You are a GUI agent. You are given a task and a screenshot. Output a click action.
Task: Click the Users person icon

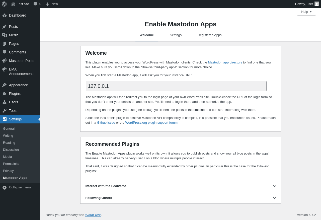click(5, 102)
